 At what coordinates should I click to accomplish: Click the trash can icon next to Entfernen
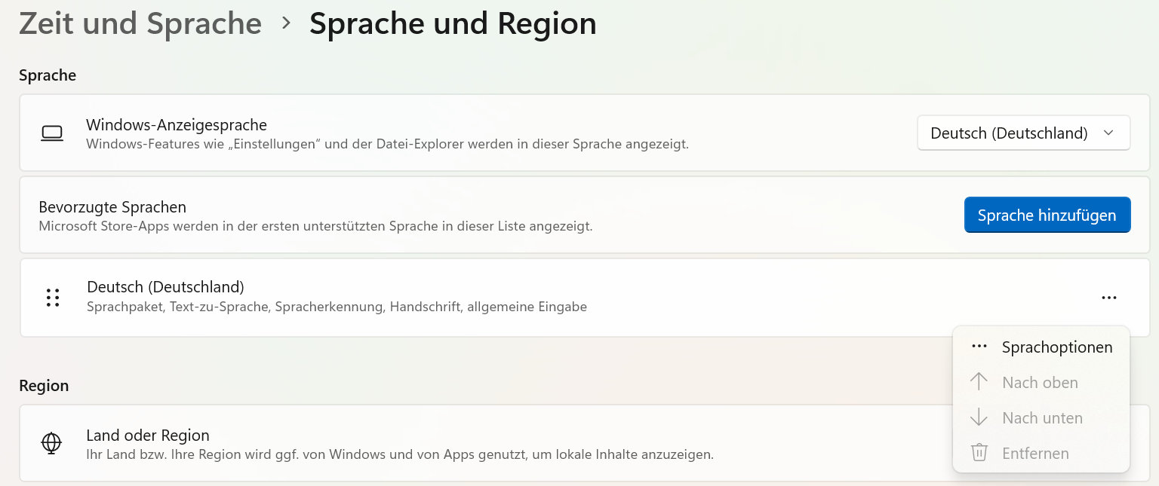click(979, 453)
